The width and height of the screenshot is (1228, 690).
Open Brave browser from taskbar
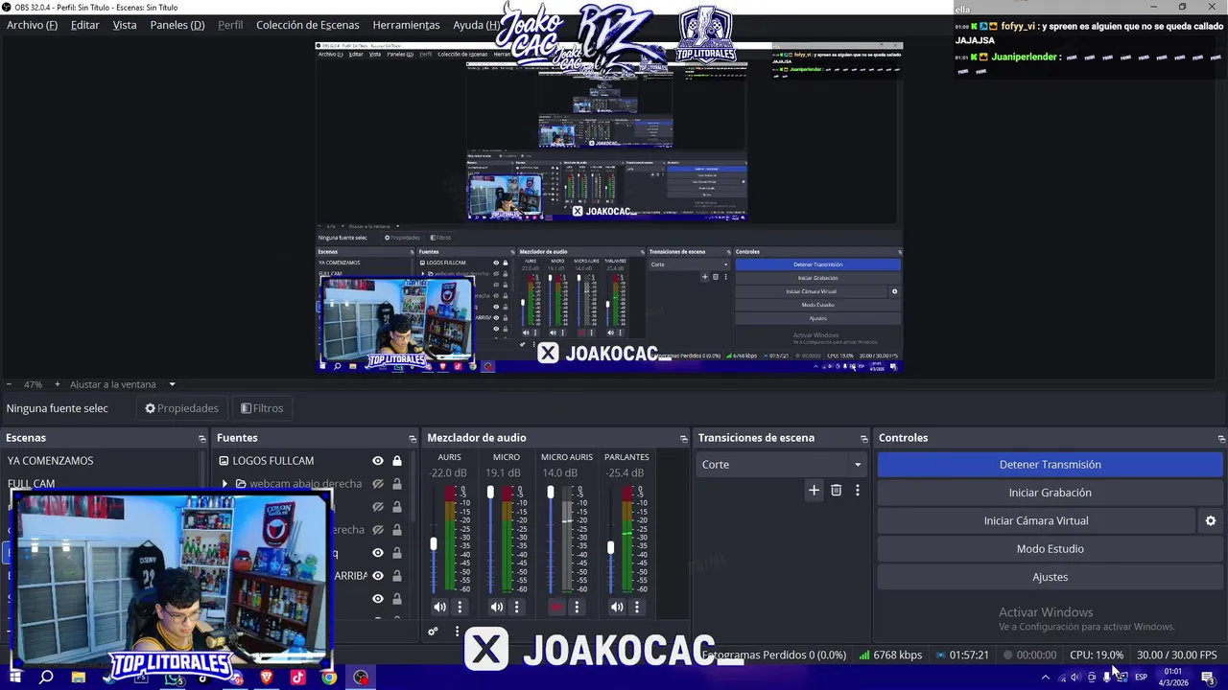coord(267,678)
